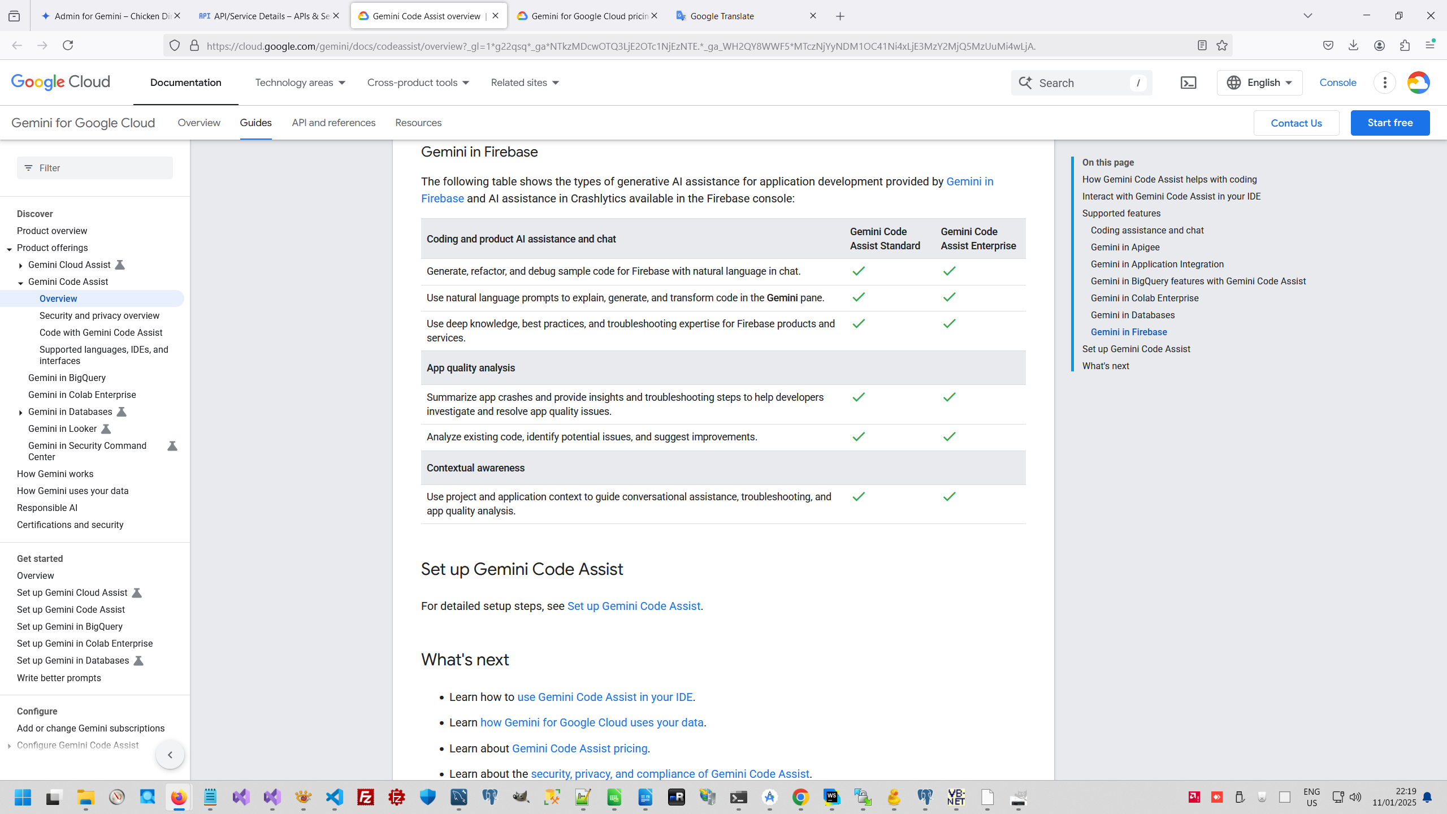Toggle reader view icon in address bar
Screen dimensions: 1447x814
[x=1202, y=46]
